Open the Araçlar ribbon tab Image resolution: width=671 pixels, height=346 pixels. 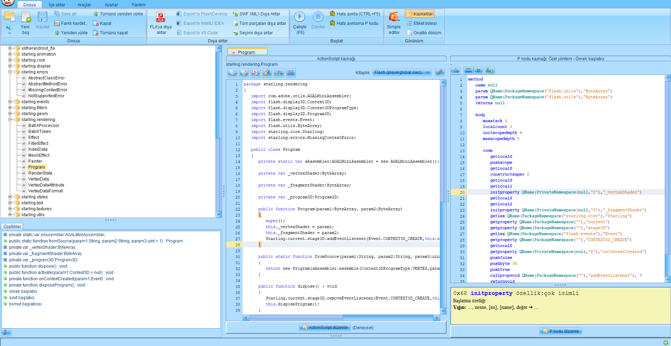84,5
